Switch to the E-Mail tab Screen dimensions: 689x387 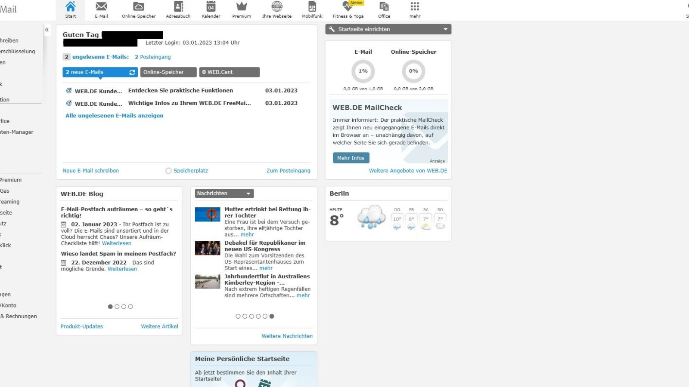(x=101, y=9)
